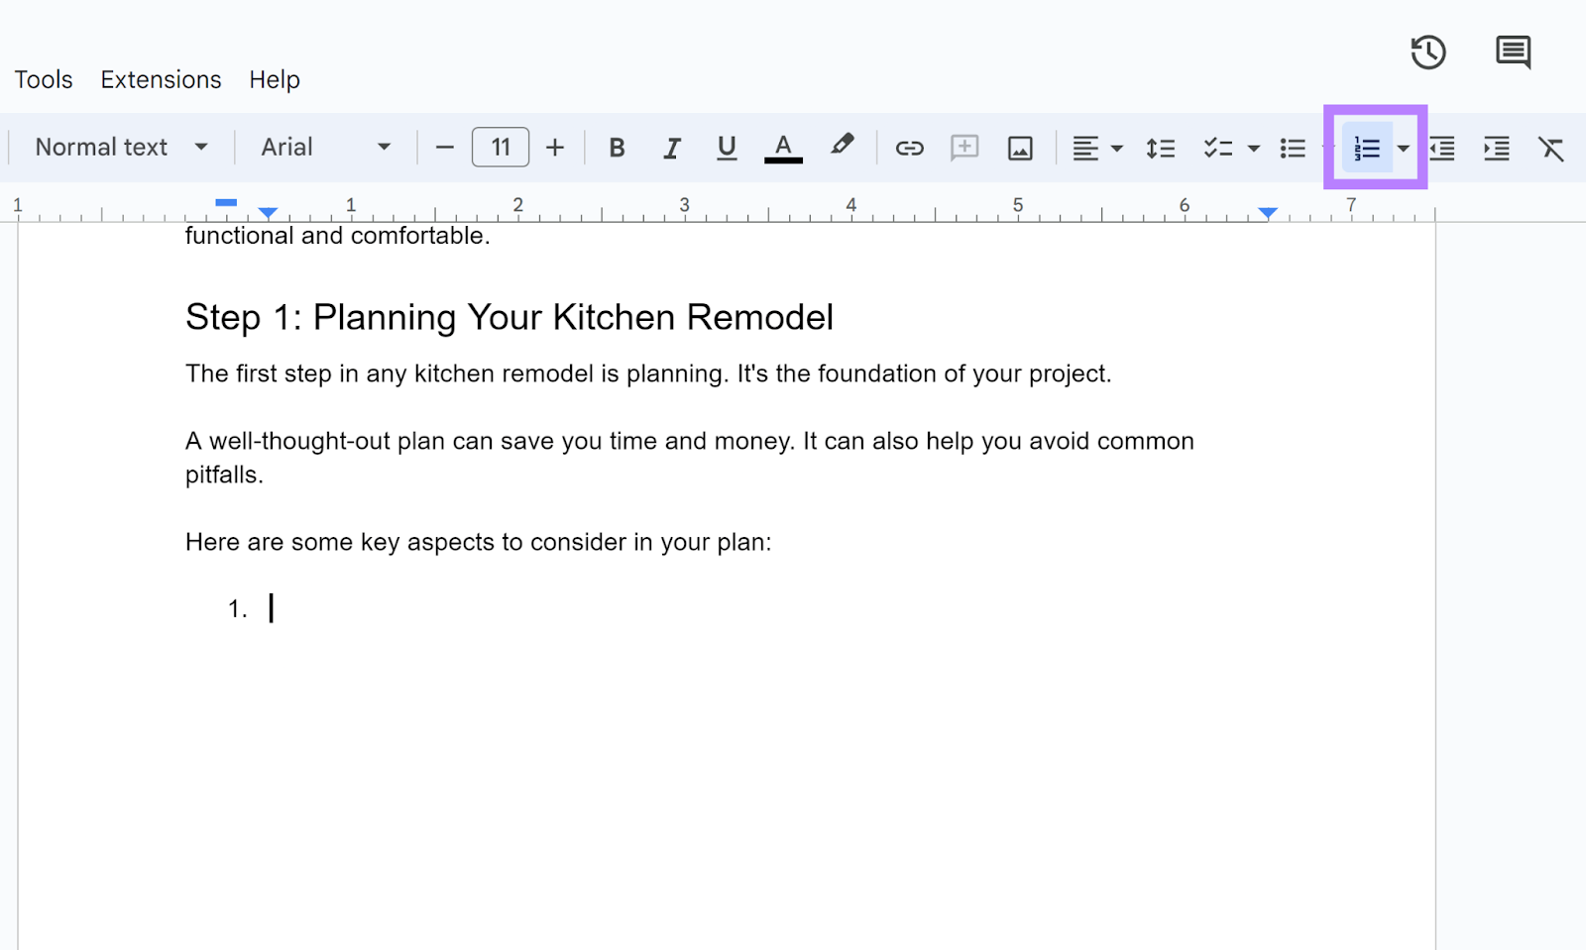Insert a link
1586x950 pixels.
tap(909, 147)
